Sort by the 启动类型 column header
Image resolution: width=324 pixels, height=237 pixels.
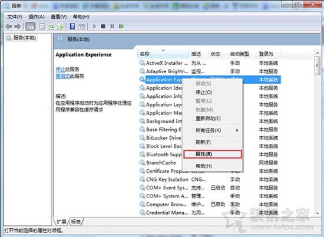pyautogui.click(x=242, y=54)
